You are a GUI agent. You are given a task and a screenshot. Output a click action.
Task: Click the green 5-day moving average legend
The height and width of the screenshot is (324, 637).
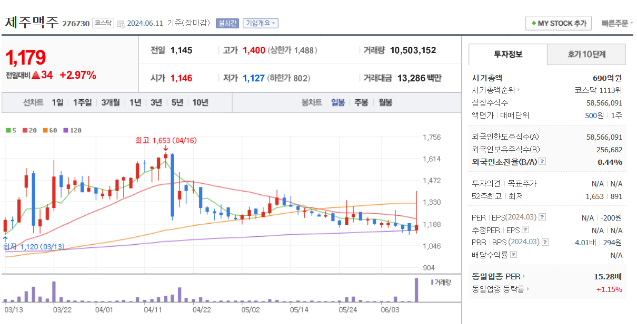[11, 130]
